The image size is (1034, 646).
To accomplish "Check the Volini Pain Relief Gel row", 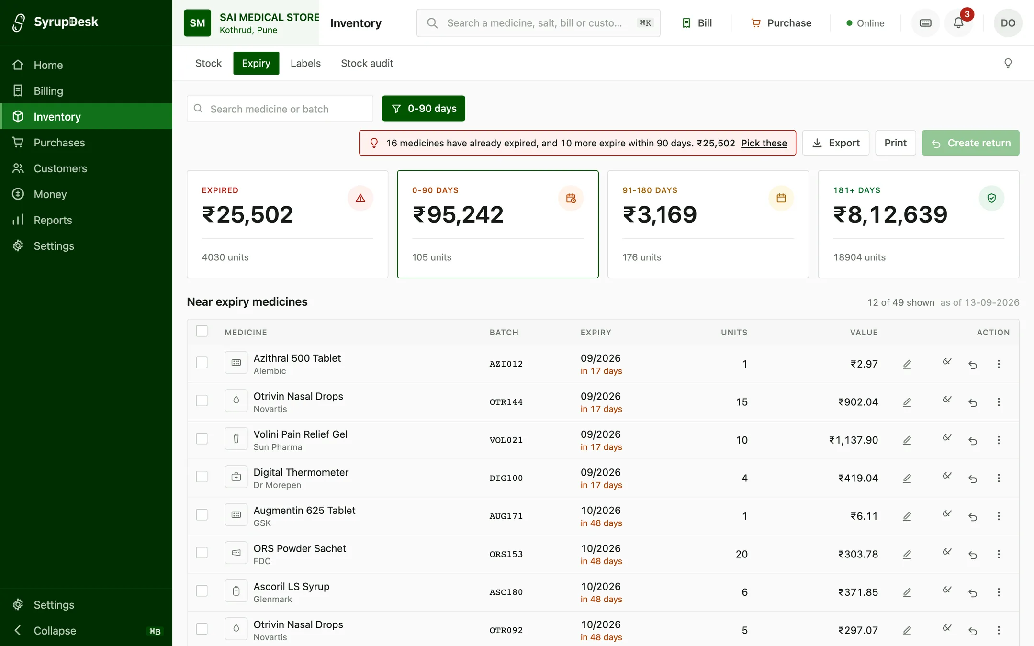I will pyautogui.click(x=202, y=439).
